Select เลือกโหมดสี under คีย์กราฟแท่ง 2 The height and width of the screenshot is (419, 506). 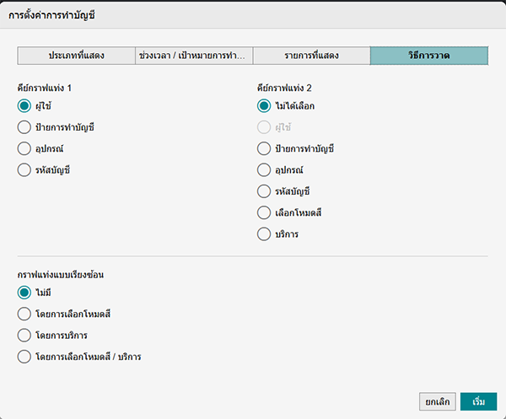264,213
